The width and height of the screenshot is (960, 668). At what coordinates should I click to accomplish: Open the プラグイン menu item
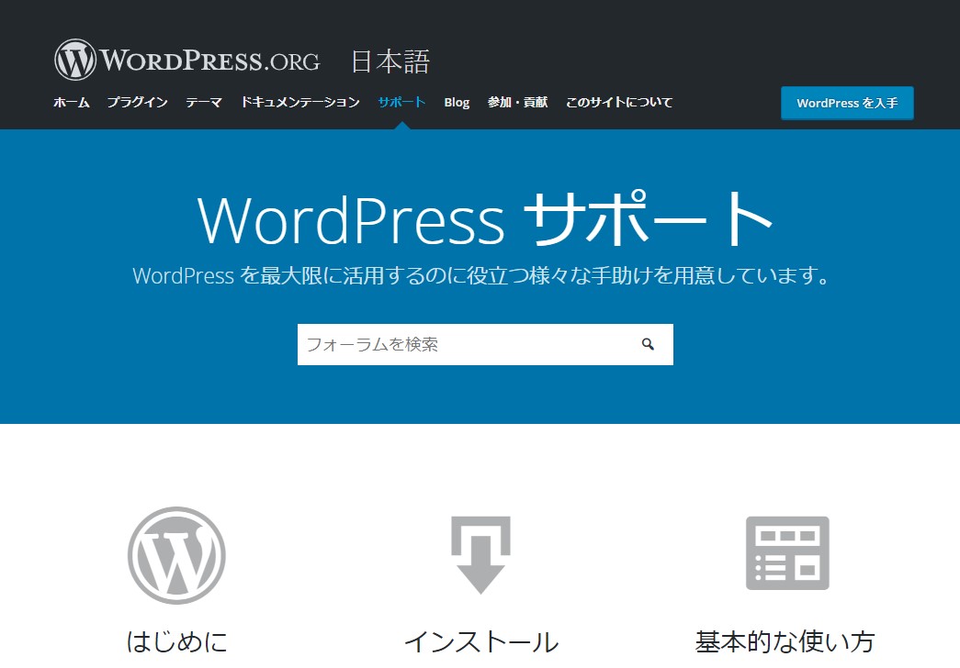(x=138, y=102)
